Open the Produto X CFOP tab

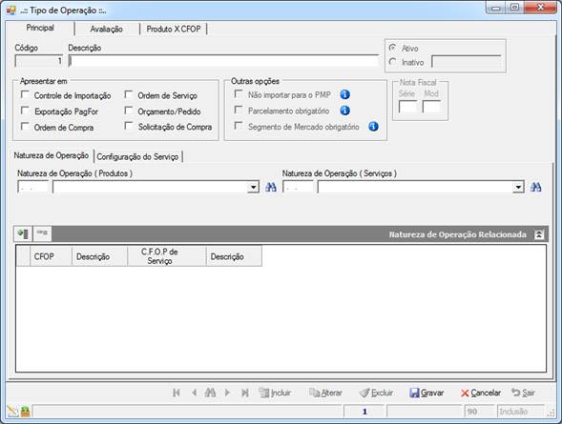pyautogui.click(x=174, y=29)
